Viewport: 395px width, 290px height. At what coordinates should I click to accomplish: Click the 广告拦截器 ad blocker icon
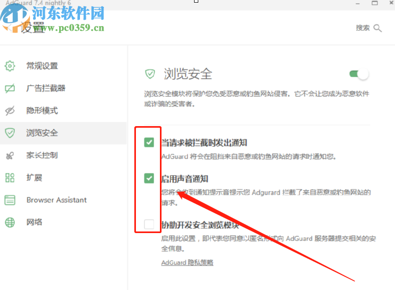click(x=10, y=88)
